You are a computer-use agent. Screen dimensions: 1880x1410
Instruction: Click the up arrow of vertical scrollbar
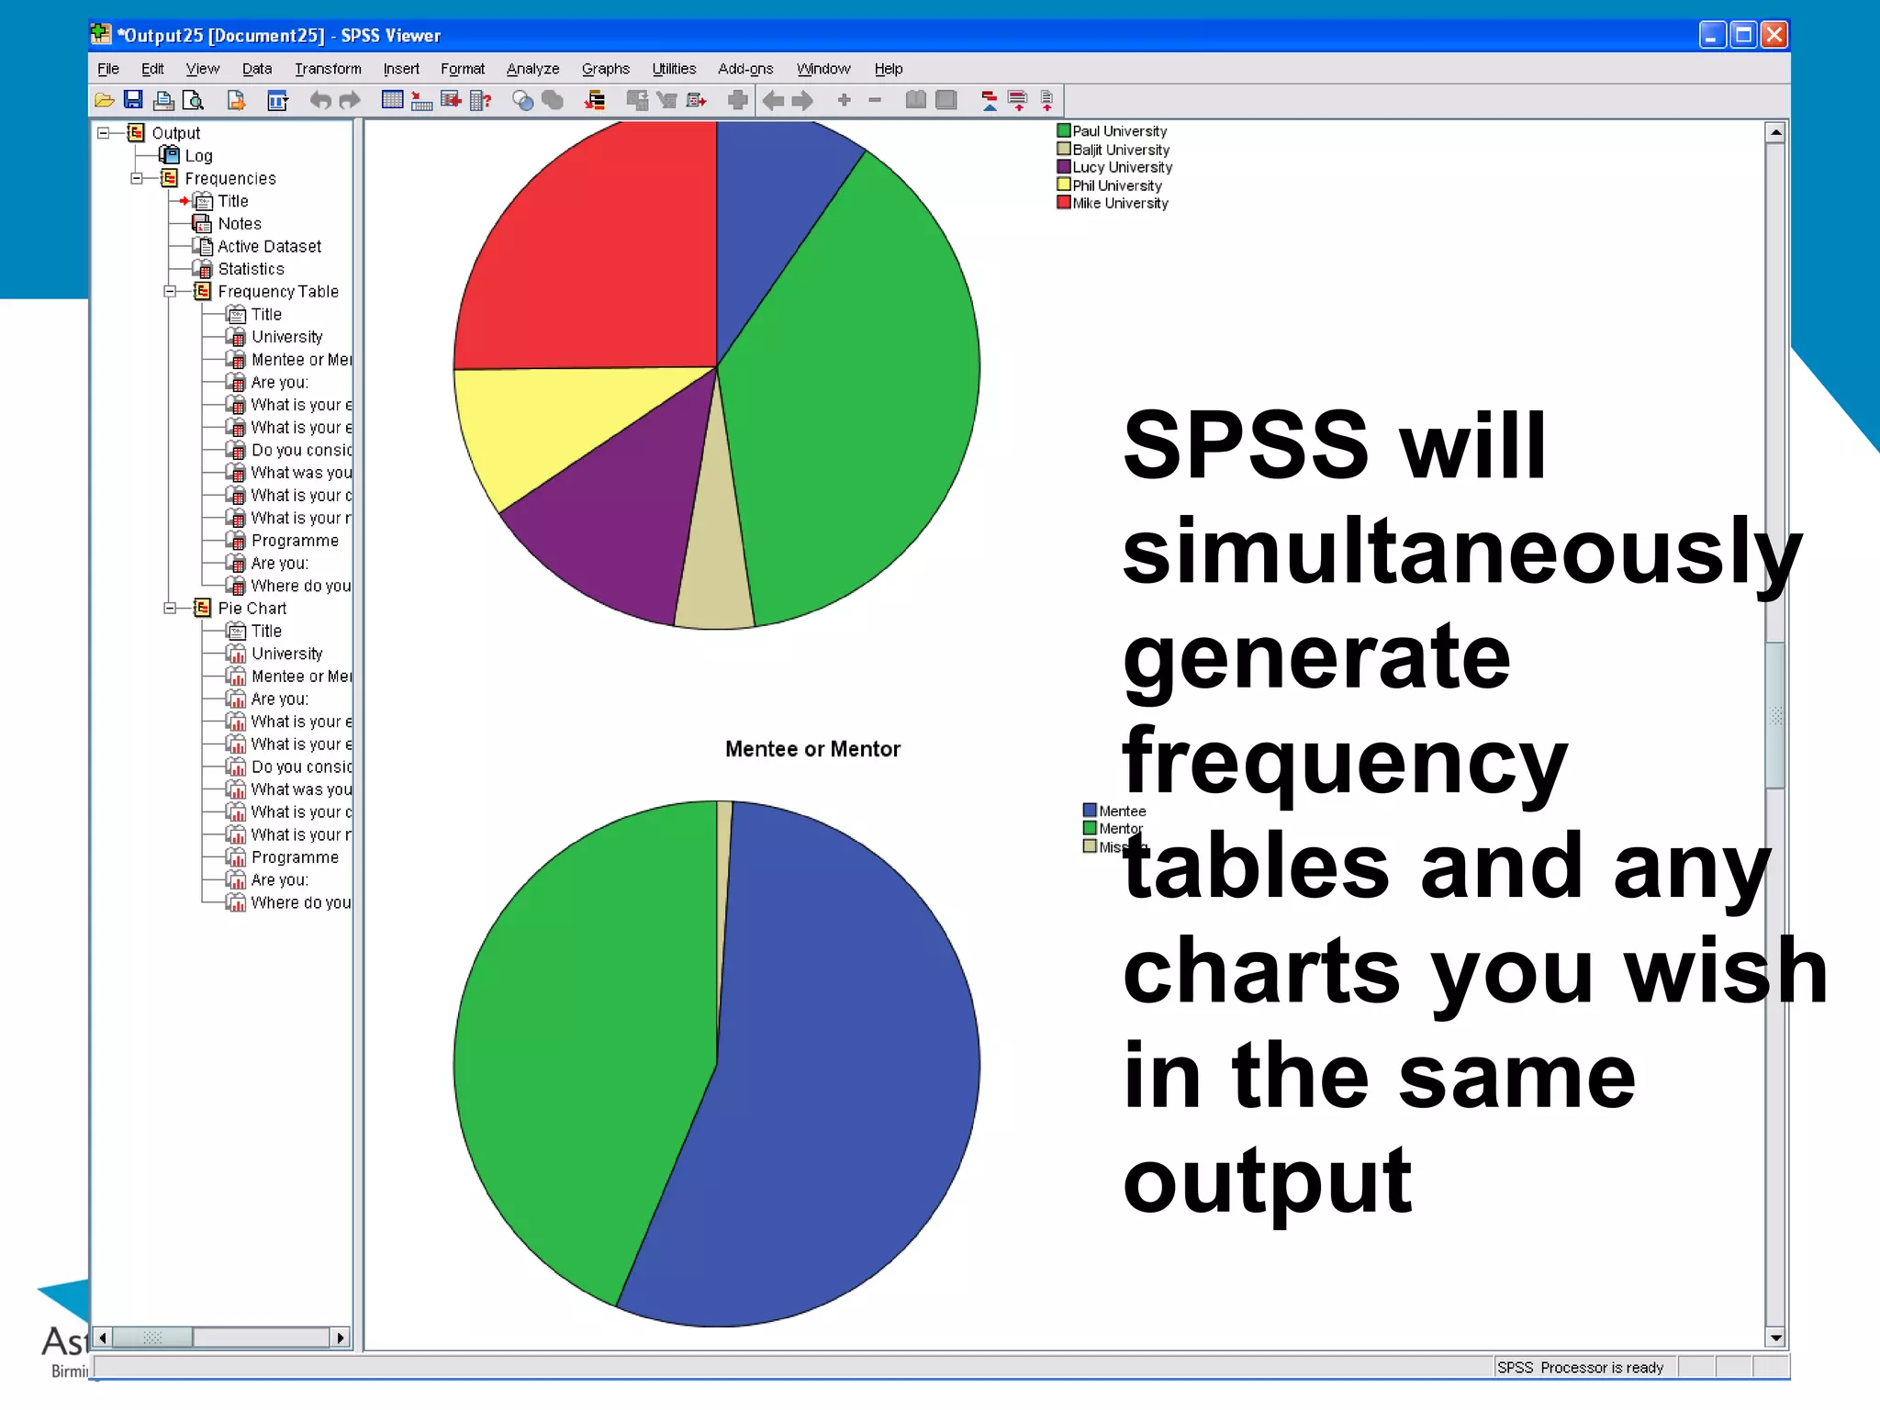(x=1775, y=133)
